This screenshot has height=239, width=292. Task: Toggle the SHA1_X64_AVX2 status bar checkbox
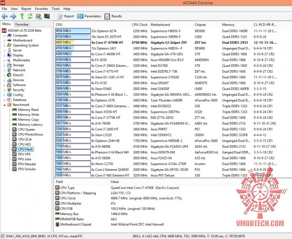click(2, 236)
